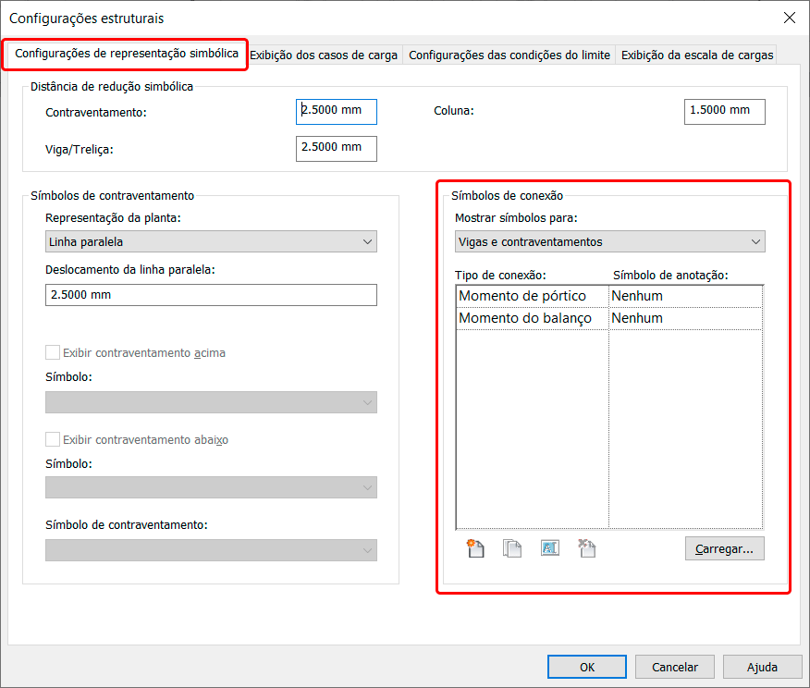Click the Coluna distance input field
Viewport: 810px width, 688px height.
[724, 112]
